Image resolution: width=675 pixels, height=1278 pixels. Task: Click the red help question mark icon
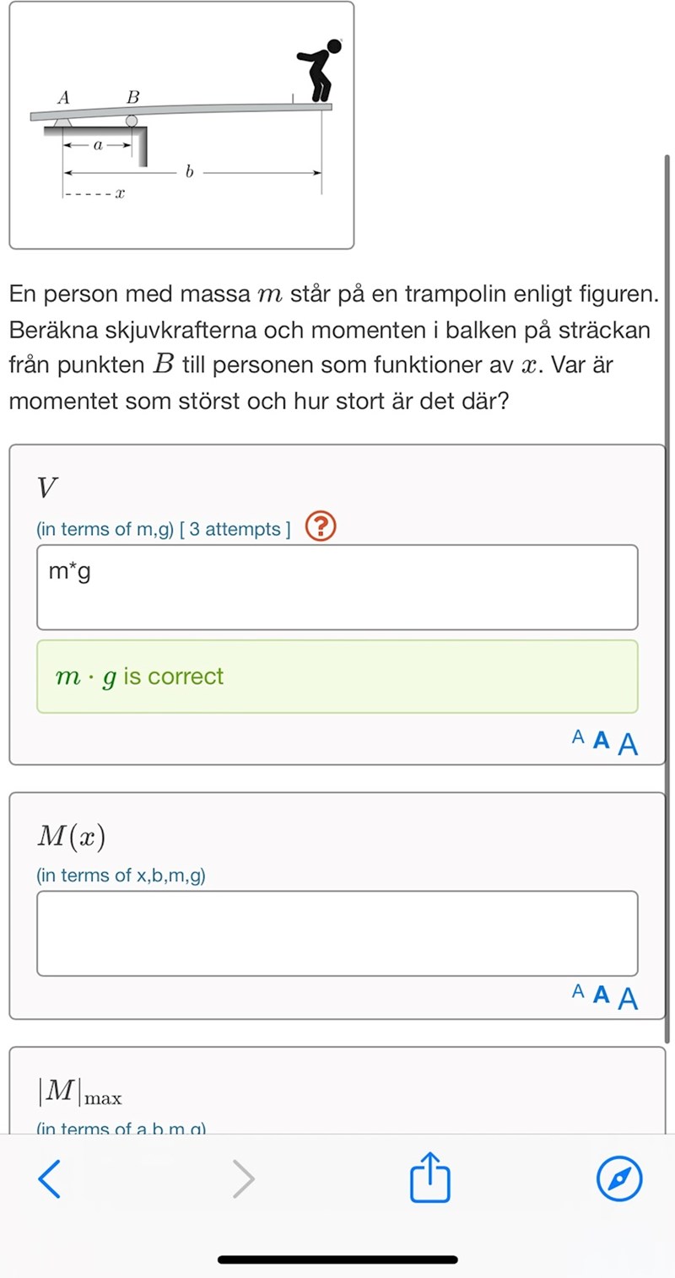pos(321,527)
